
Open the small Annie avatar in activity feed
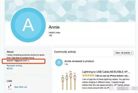[x=59, y=62]
